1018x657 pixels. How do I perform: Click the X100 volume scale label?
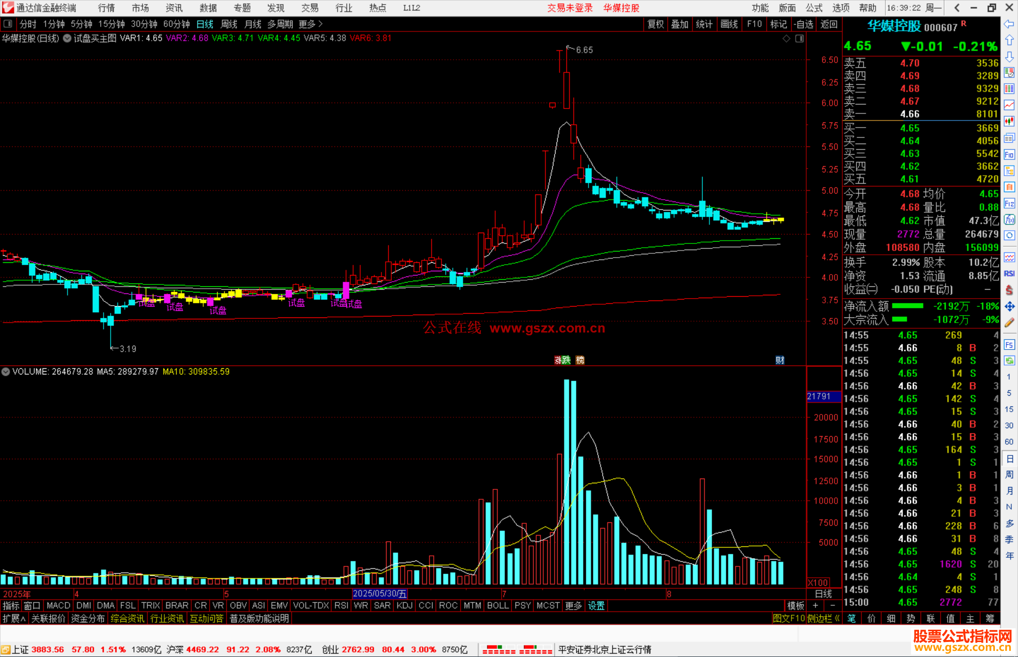[818, 583]
